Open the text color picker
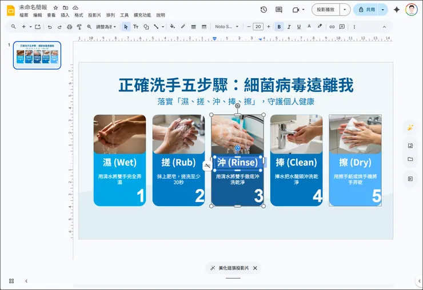 coord(309,26)
